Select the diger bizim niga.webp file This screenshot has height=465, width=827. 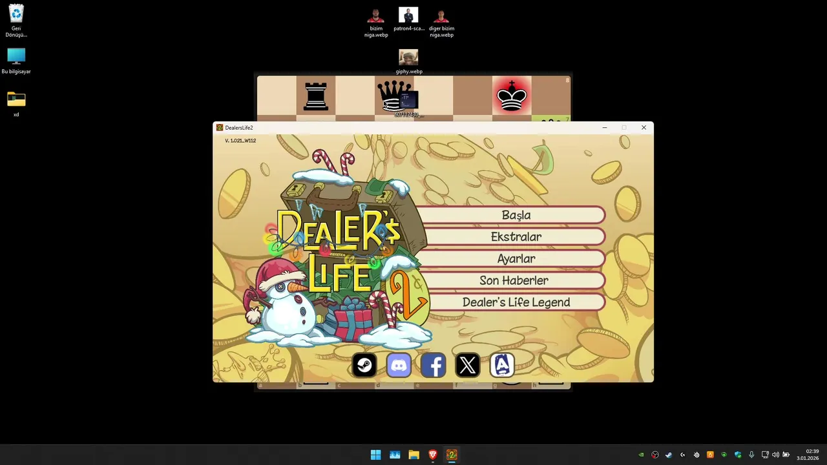coord(441,23)
